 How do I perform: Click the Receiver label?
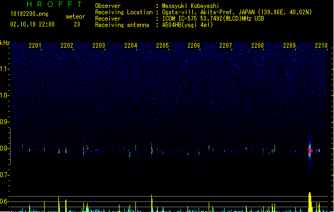click(108, 19)
